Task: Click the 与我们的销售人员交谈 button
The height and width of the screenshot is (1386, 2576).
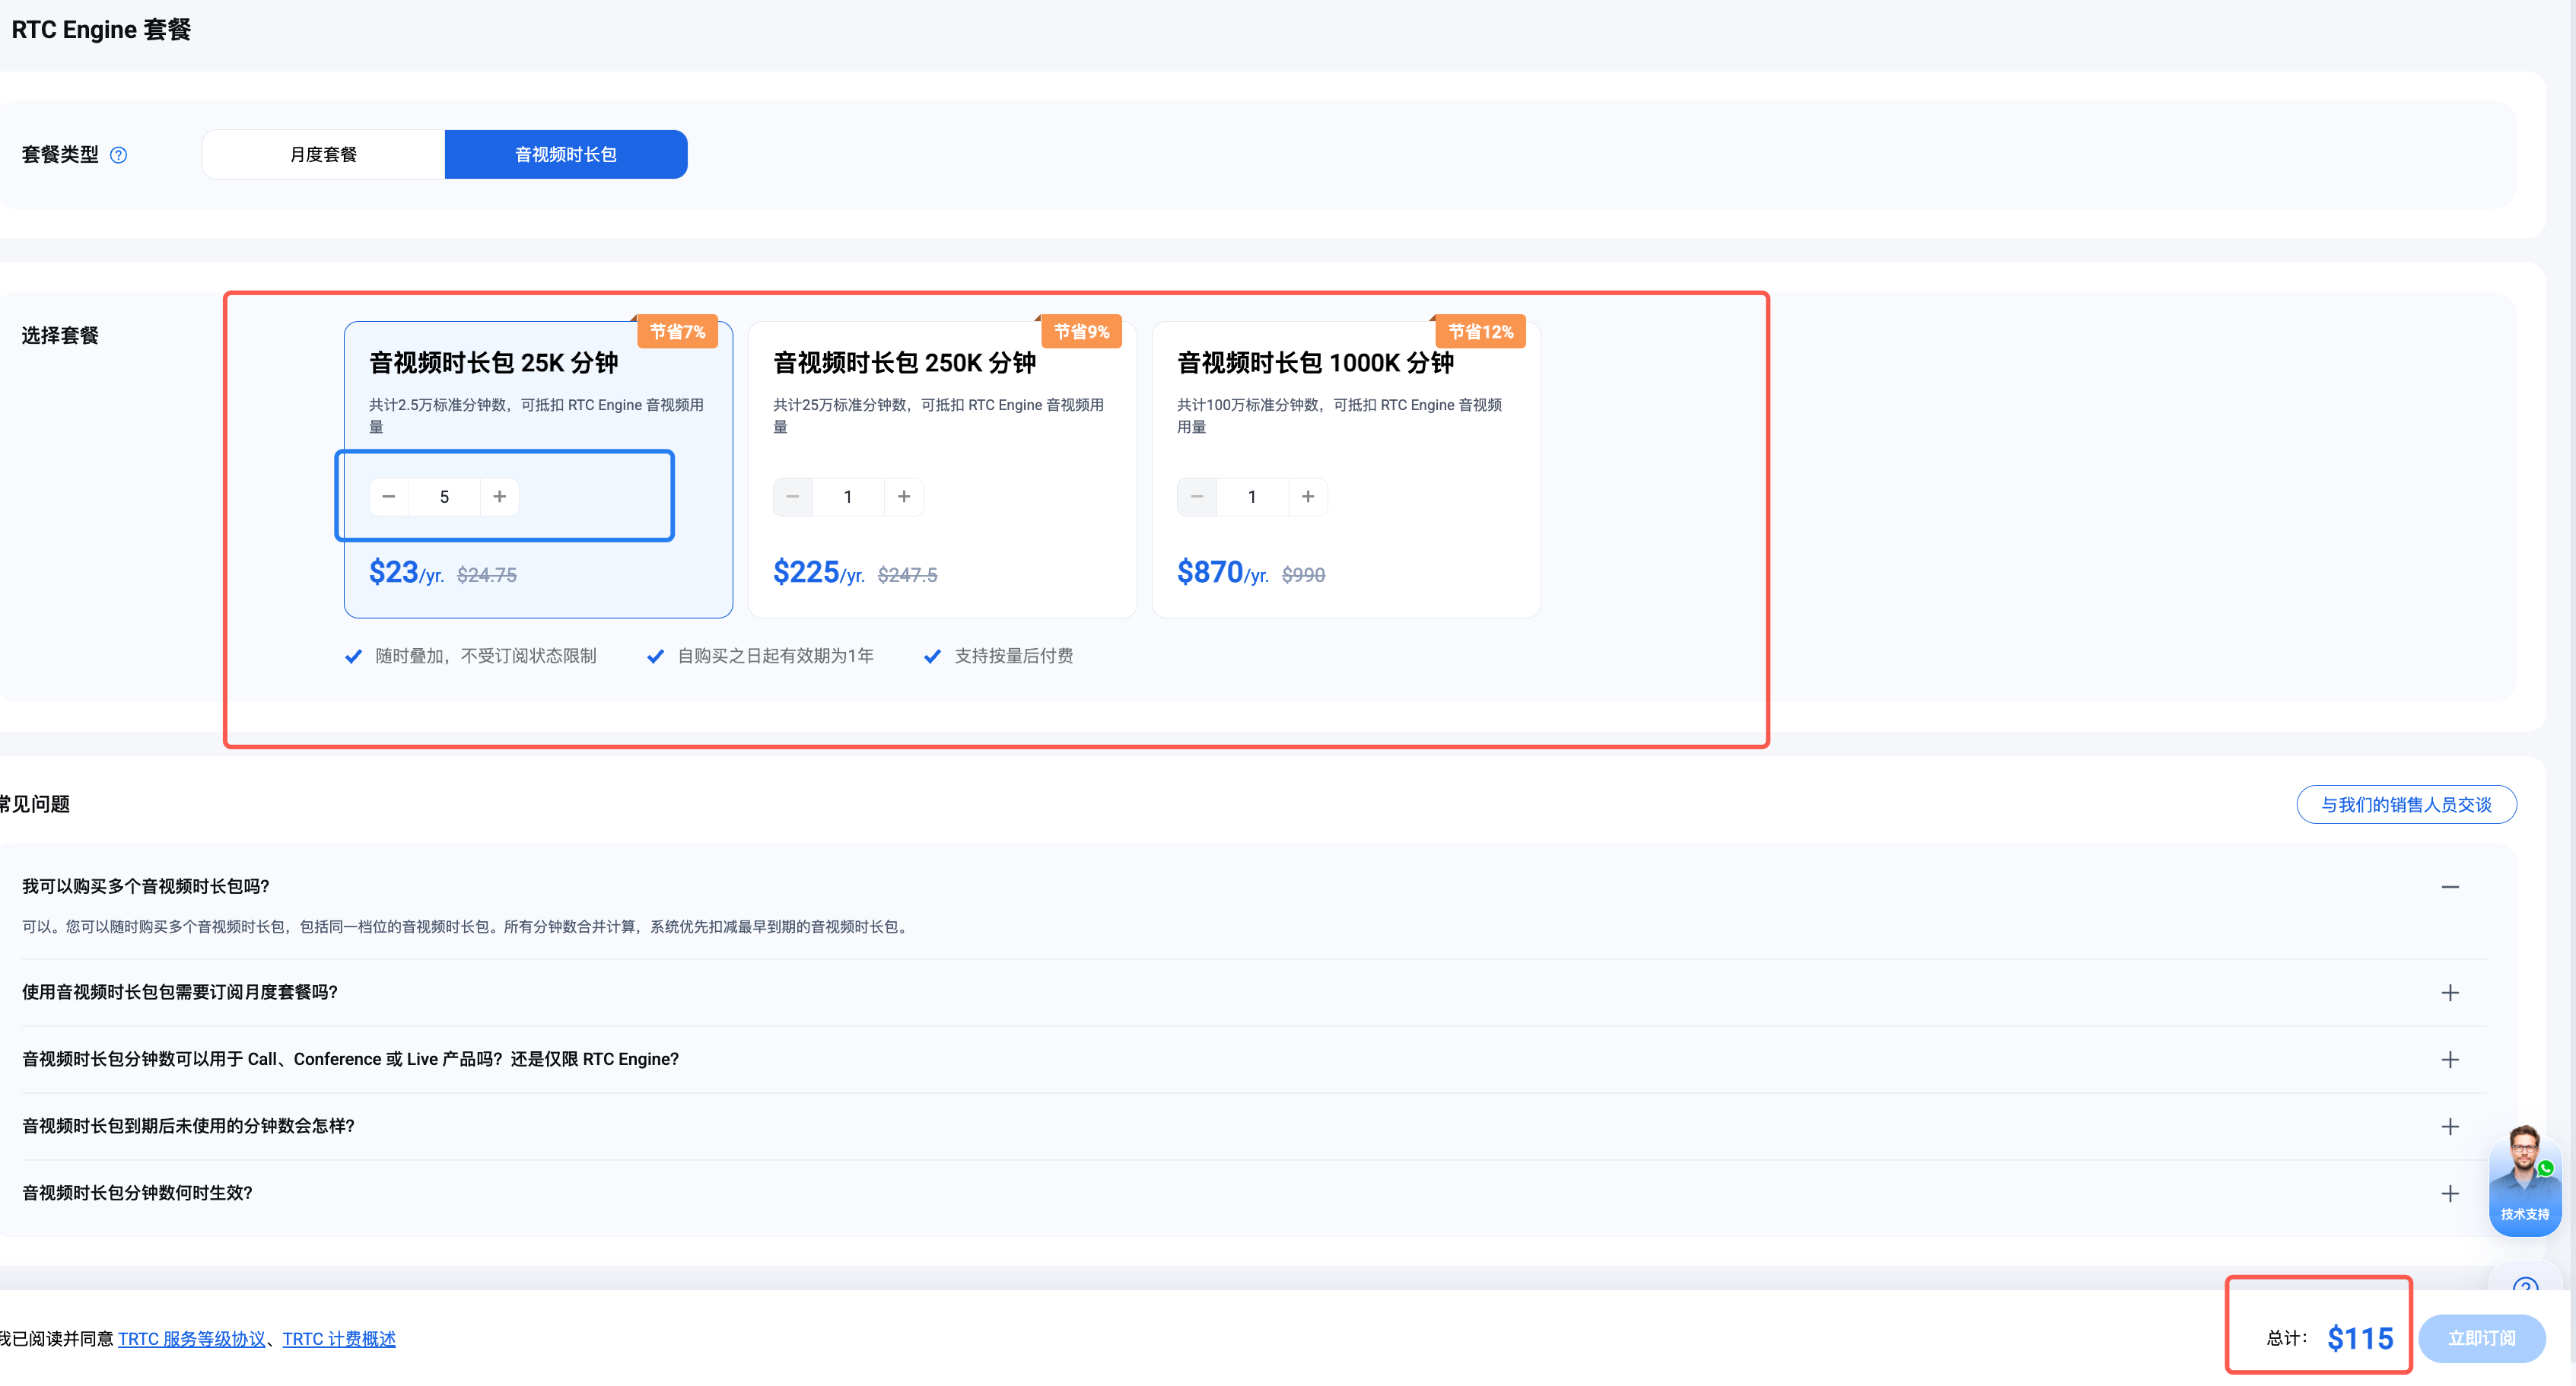Action: [x=2406, y=805]
